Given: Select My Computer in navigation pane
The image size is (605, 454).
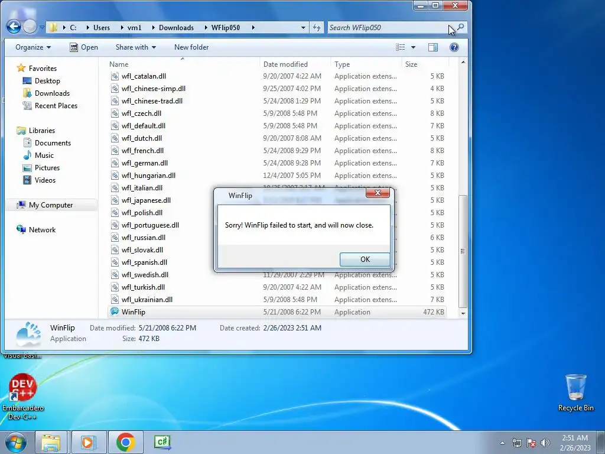Looking at the screenshot, I should (51, 205).
